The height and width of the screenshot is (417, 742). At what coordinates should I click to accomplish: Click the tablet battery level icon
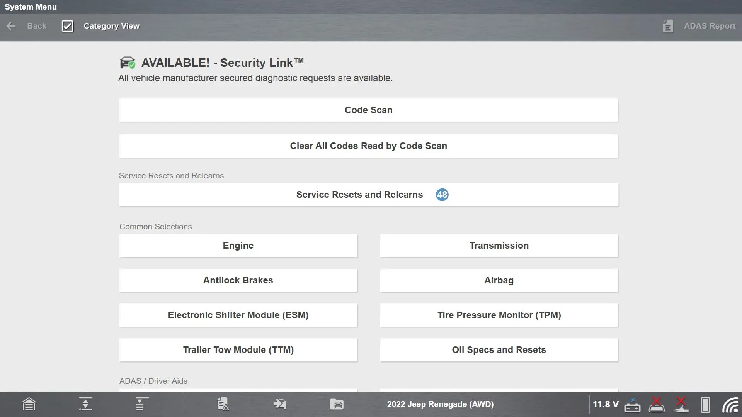(x=705, y=405)
